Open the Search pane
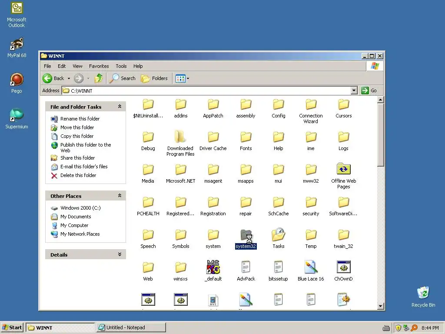The height and width of the screenshot is (334, 445). tap(123, 78)
